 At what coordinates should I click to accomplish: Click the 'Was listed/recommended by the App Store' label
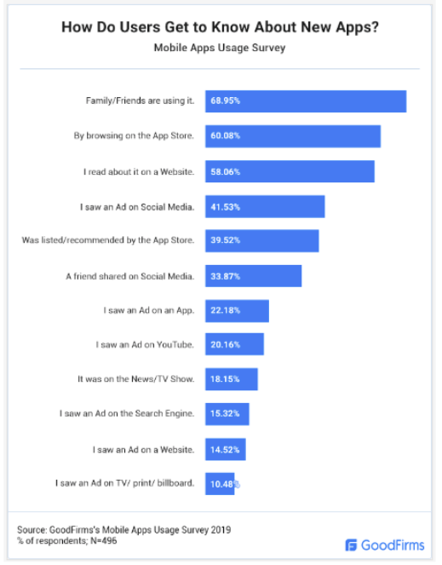(x=108, y=240)
